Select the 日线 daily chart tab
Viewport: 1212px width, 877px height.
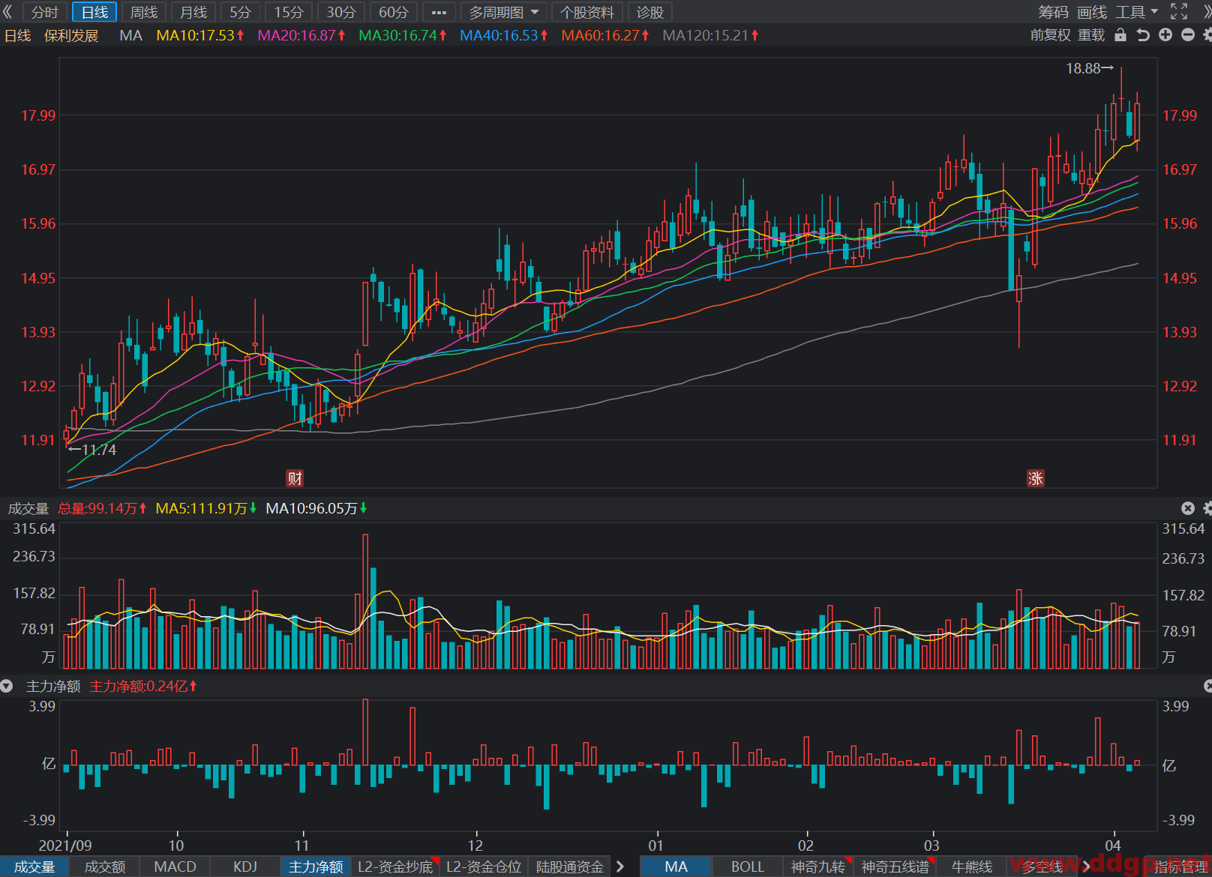(x=94, y=12)
